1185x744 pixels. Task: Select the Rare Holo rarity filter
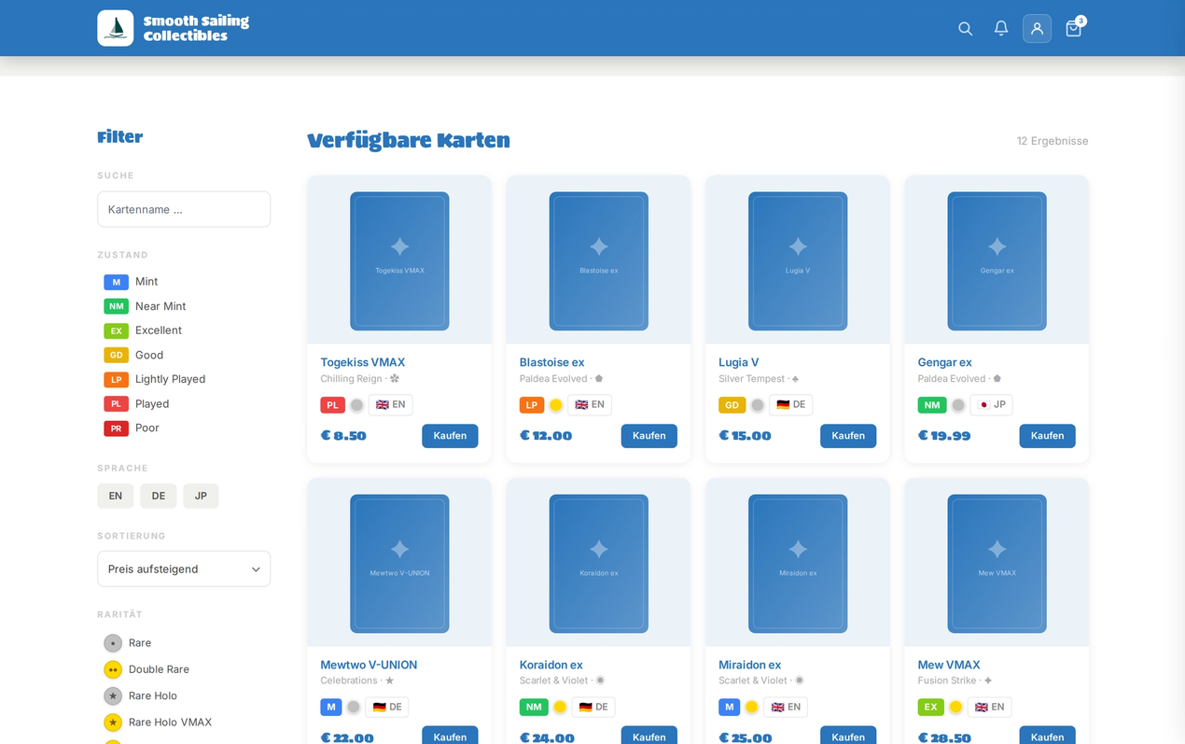coord(141,695)
